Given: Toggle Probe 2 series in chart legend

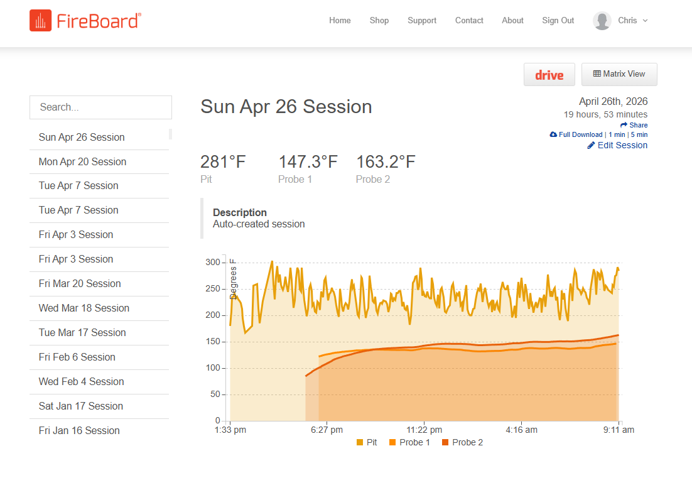Looking at the screenshot, I should pyautogui.click(x=462, y=442).
